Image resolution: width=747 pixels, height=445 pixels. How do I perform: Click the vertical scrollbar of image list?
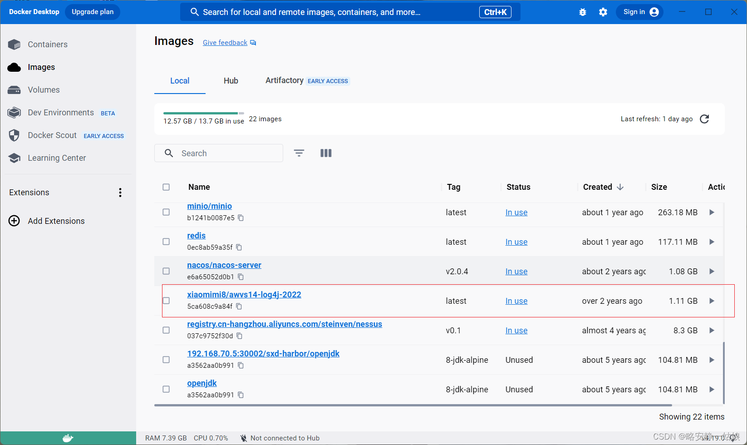tap(723, 372)
